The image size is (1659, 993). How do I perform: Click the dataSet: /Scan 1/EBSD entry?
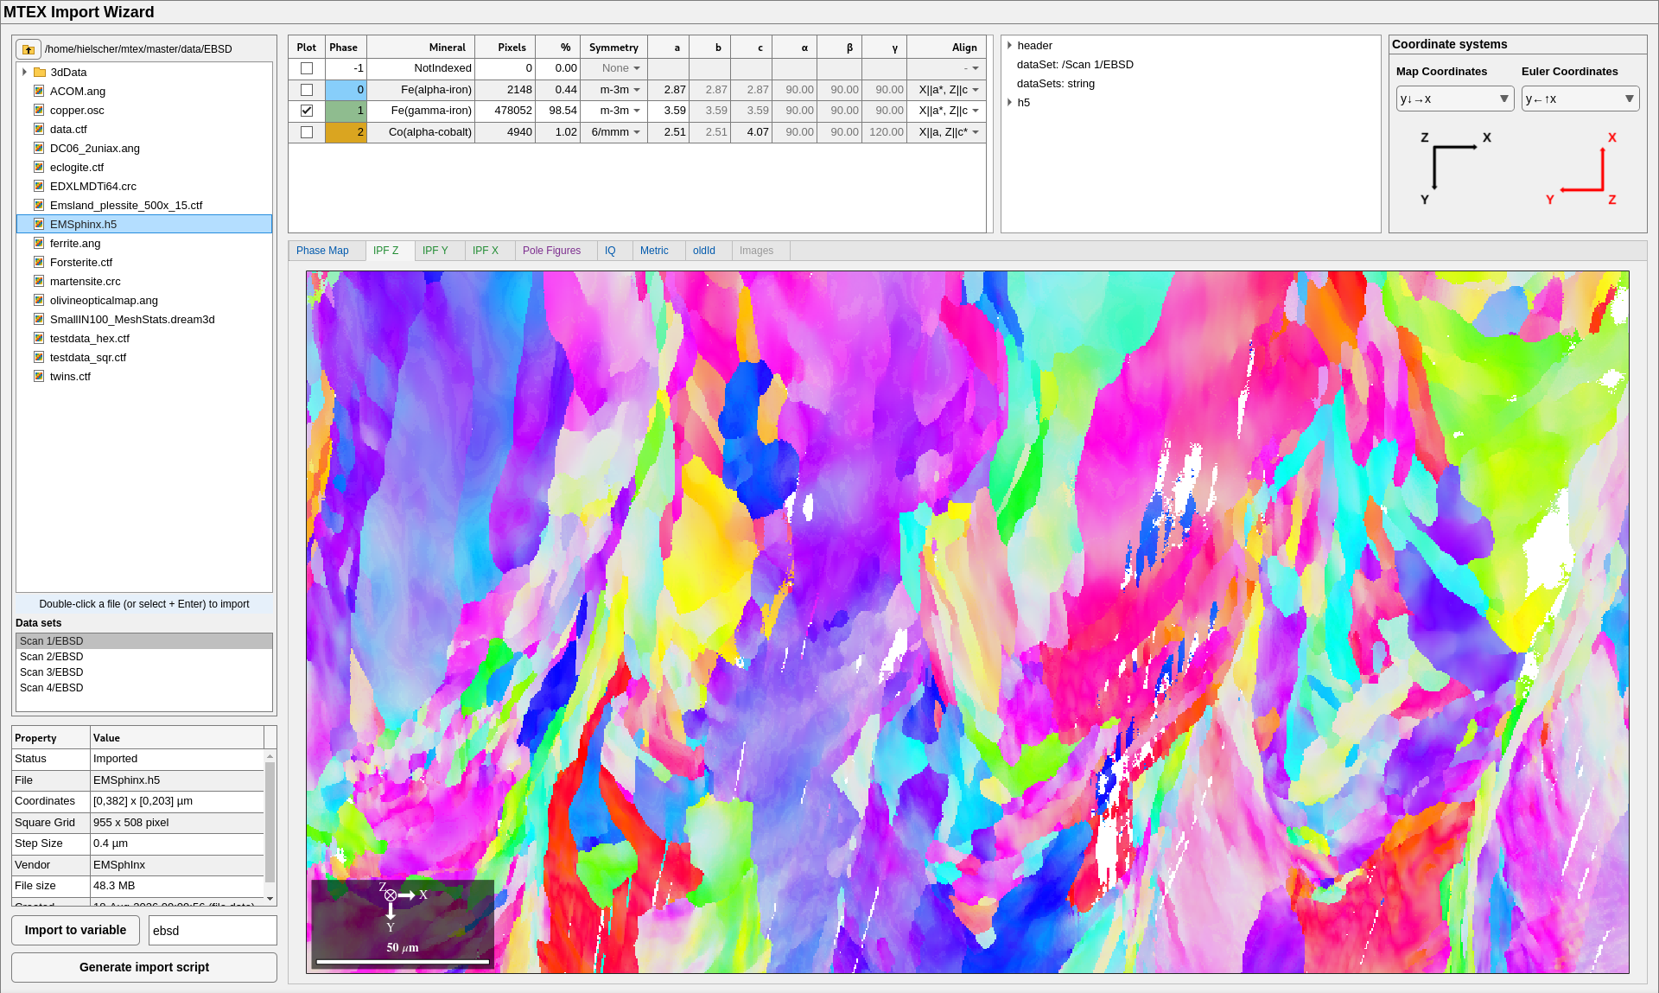tap(1075, 65)
